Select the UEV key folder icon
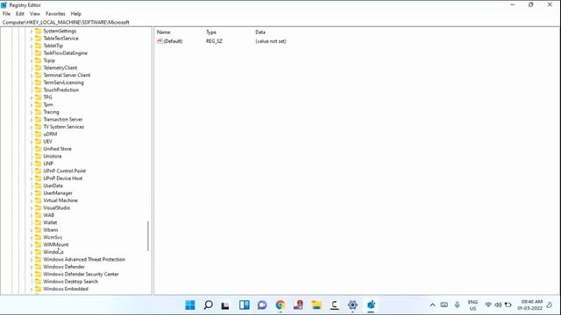Viewport: 561px width, 315px height. click(38, 142)
